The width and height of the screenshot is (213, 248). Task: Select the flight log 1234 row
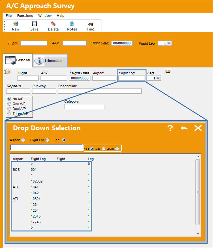pos(51,210)
